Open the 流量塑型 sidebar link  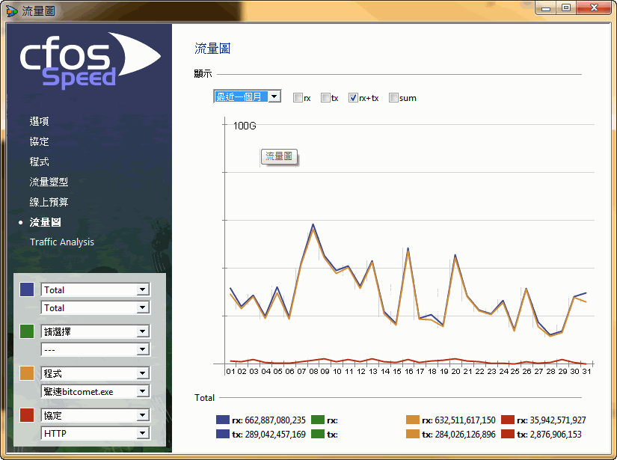[x=49, y=182]
